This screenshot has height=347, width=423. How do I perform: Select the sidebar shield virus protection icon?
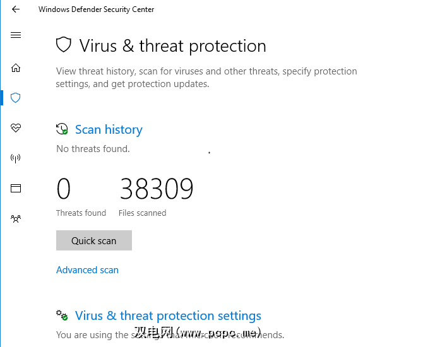[16, 98]
